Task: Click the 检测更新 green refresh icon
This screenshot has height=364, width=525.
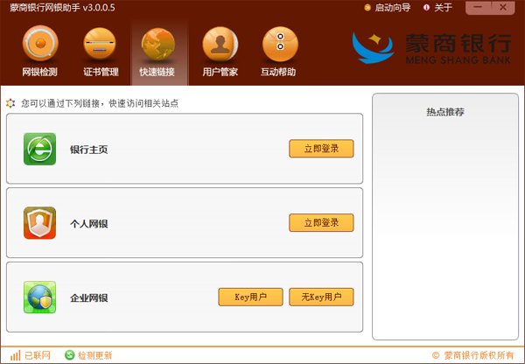Action: 69,355
